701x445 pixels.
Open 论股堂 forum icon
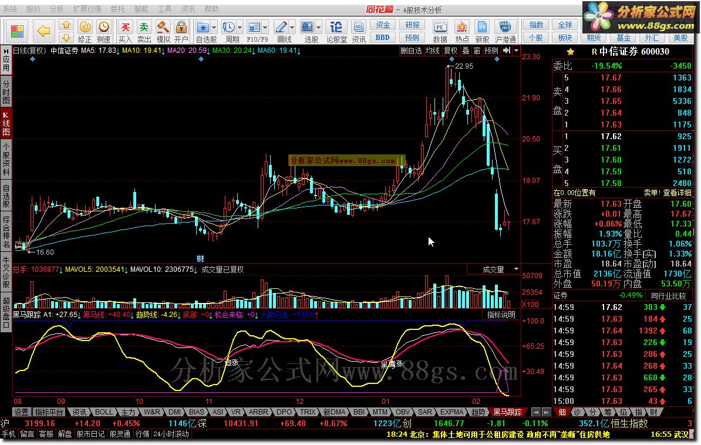336,31
